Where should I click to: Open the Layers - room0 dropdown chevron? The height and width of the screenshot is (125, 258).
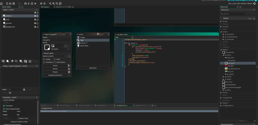(x=37, y=10)
